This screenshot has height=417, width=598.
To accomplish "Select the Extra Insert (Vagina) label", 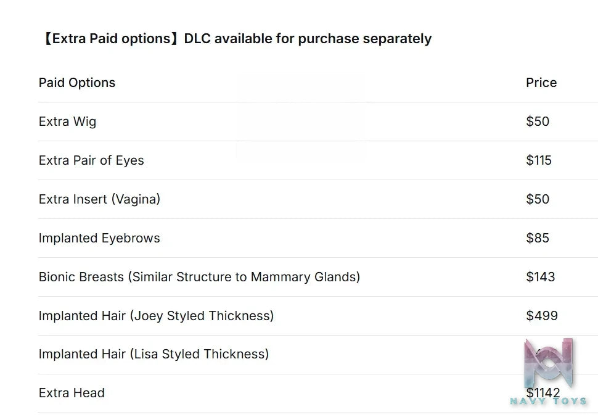I will pyautogui.click(x=99, y=199).
